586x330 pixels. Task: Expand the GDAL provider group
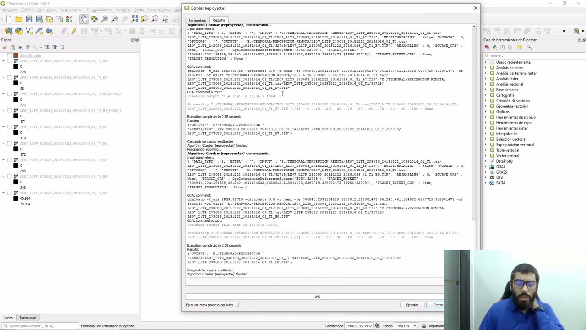tap(486, 166)
